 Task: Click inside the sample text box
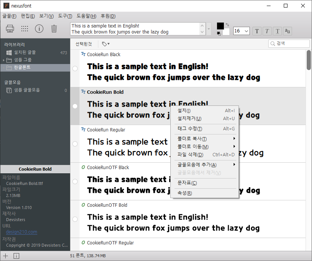tap(135, 29)
